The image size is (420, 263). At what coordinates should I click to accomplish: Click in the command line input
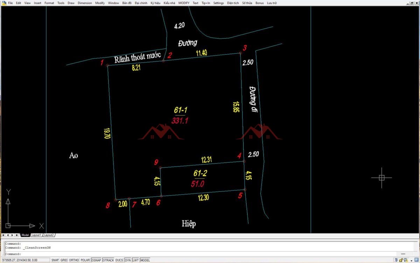[175, 254]
